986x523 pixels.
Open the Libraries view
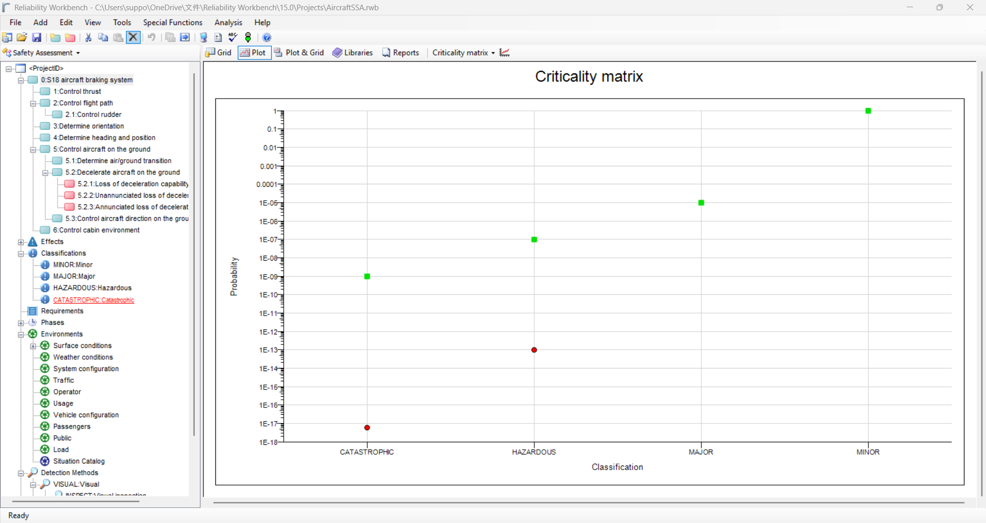pos(352,53)
